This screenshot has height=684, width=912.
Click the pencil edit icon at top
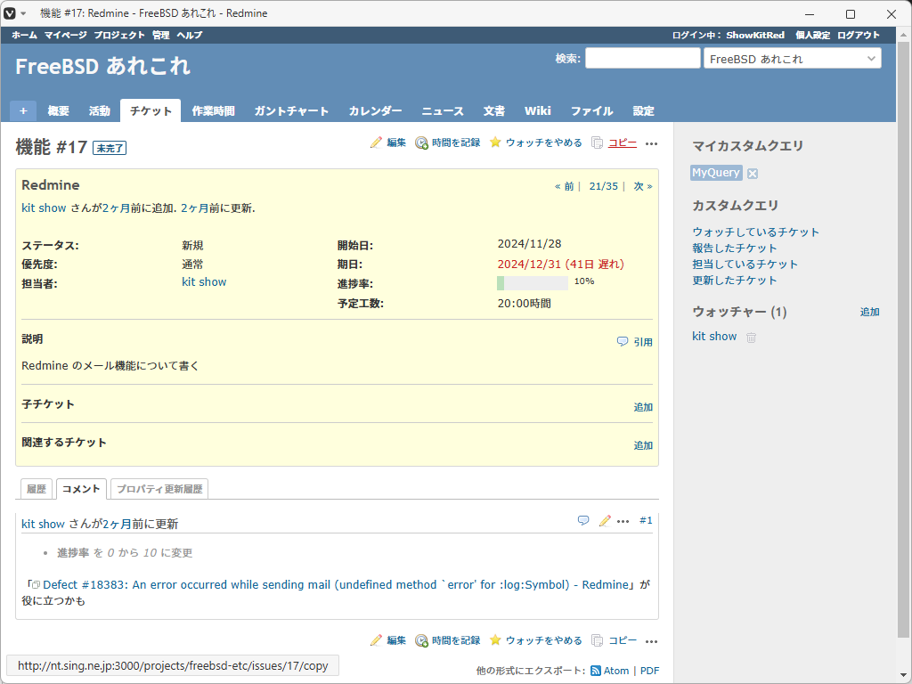click(376, 142)
